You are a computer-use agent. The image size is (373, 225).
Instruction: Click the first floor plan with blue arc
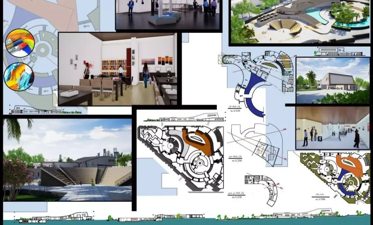[x=257, y=83]
